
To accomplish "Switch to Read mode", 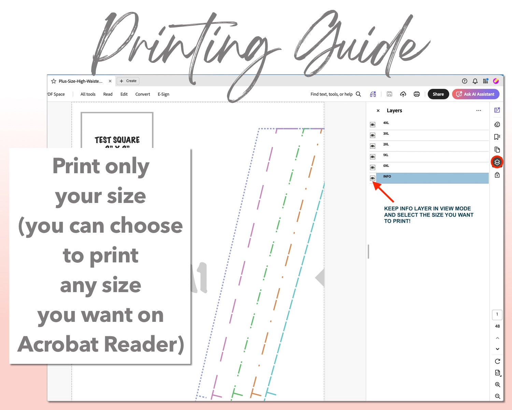I will click(x=108, y=94).
